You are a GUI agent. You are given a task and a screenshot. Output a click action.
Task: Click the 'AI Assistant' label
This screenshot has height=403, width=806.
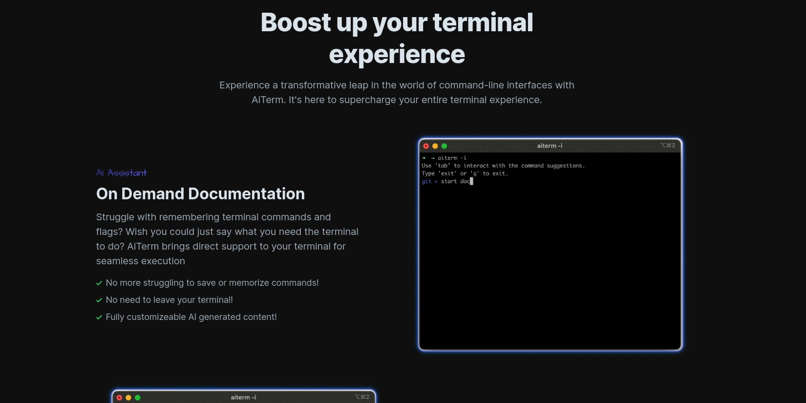point(121,173)
